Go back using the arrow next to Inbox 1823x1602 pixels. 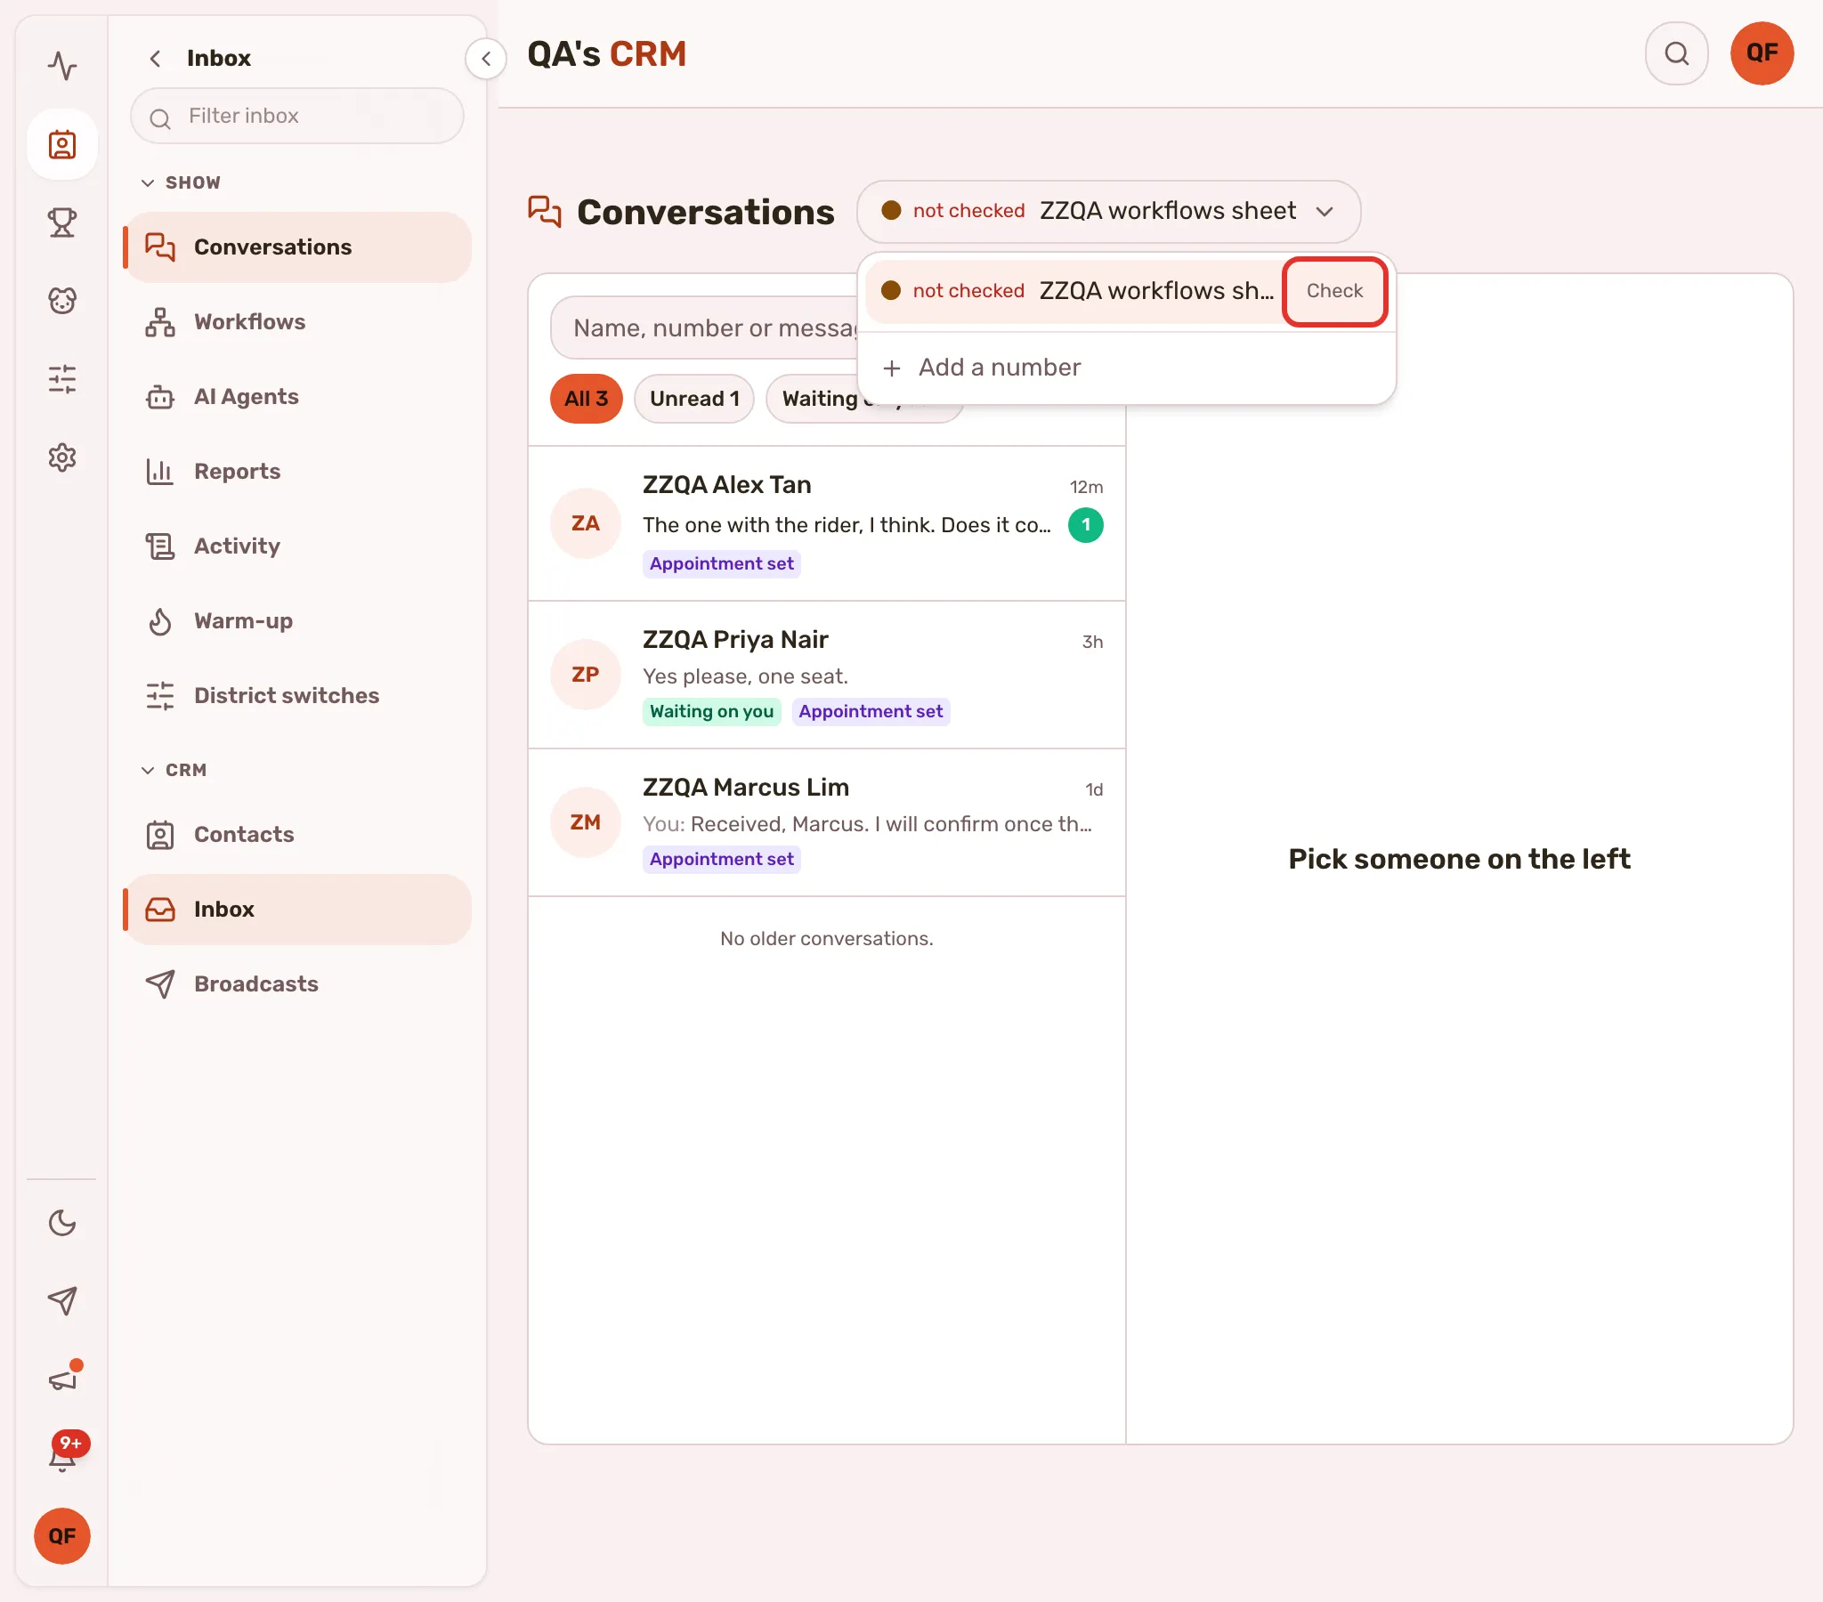tap(155, 58)
